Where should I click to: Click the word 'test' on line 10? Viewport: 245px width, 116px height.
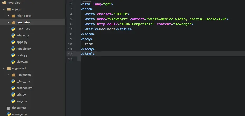coord(89,44)
